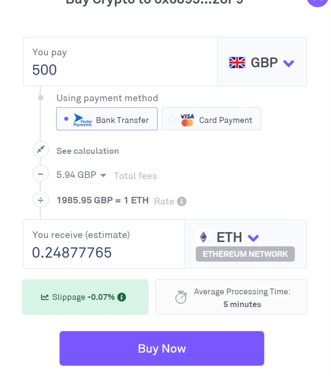Click the collapse calculation arrows icon
The height and width of the screenshot is (388, 331).
coord(41,150)
